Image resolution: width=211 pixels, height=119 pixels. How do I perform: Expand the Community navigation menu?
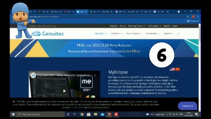point(153,33)
